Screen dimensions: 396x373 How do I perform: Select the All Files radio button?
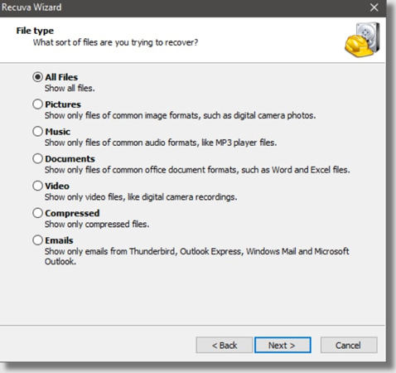coord(38,77)
